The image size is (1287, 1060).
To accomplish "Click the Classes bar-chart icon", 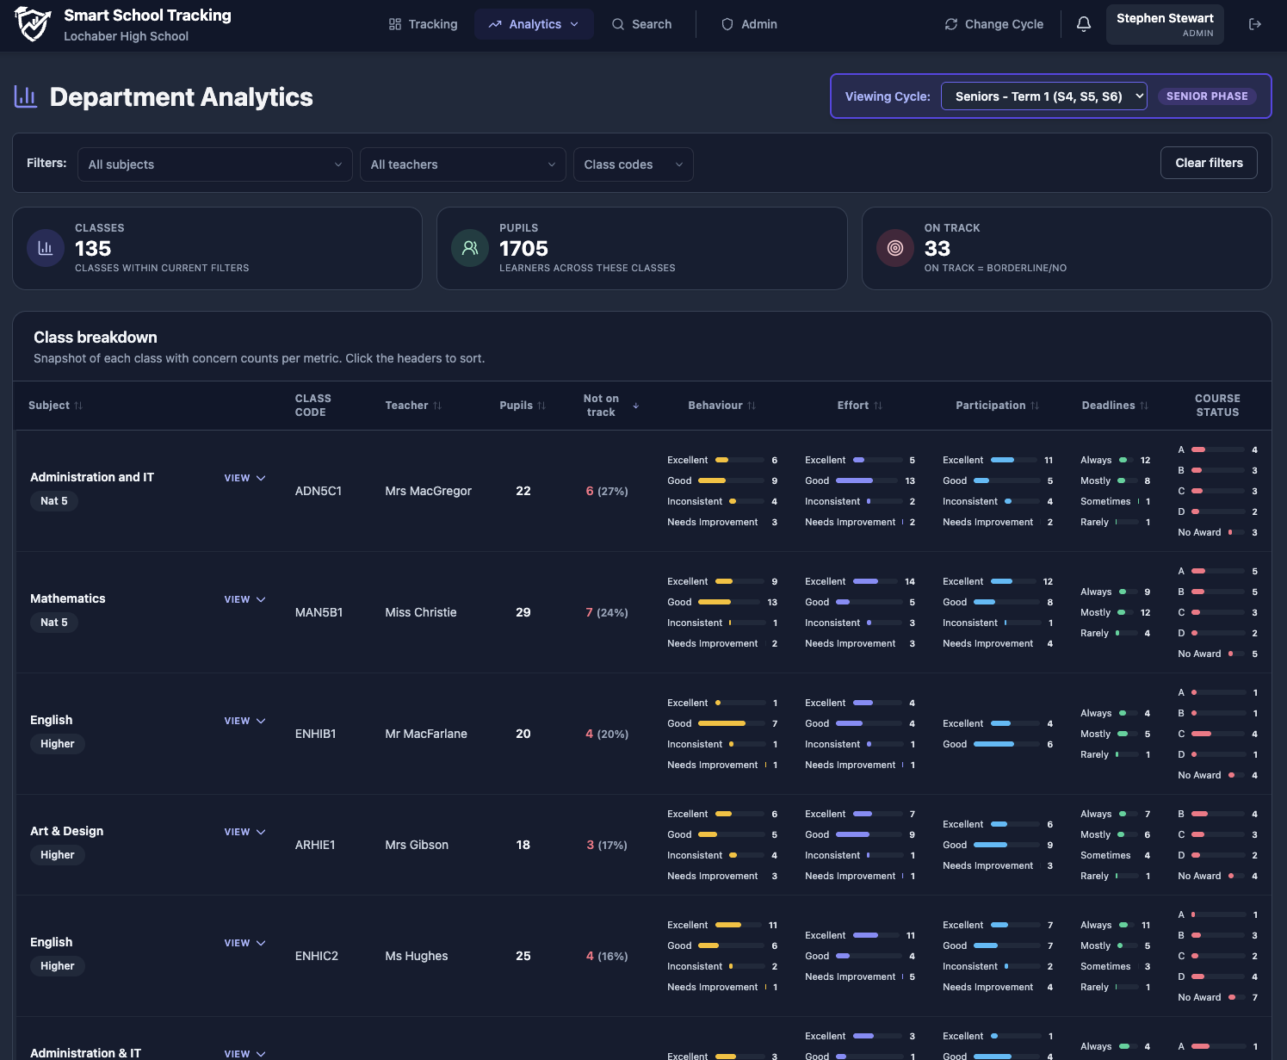I will pyautogui.click(x=45, y=248).
